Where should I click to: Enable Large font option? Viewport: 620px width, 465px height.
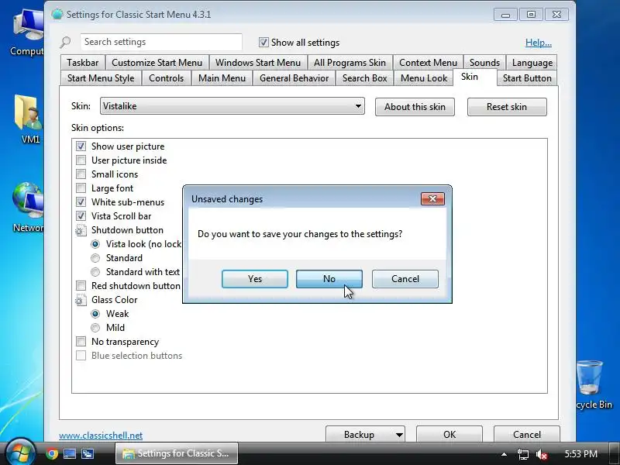[x=81, y=188]
